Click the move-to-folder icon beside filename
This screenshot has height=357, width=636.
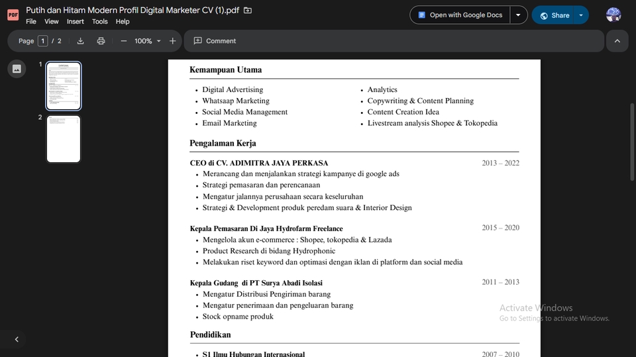[x=248, y=11]
